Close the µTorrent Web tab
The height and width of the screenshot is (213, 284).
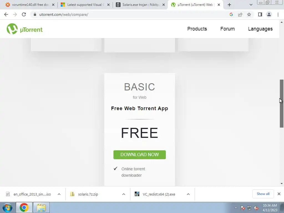[x=219, y=5]
